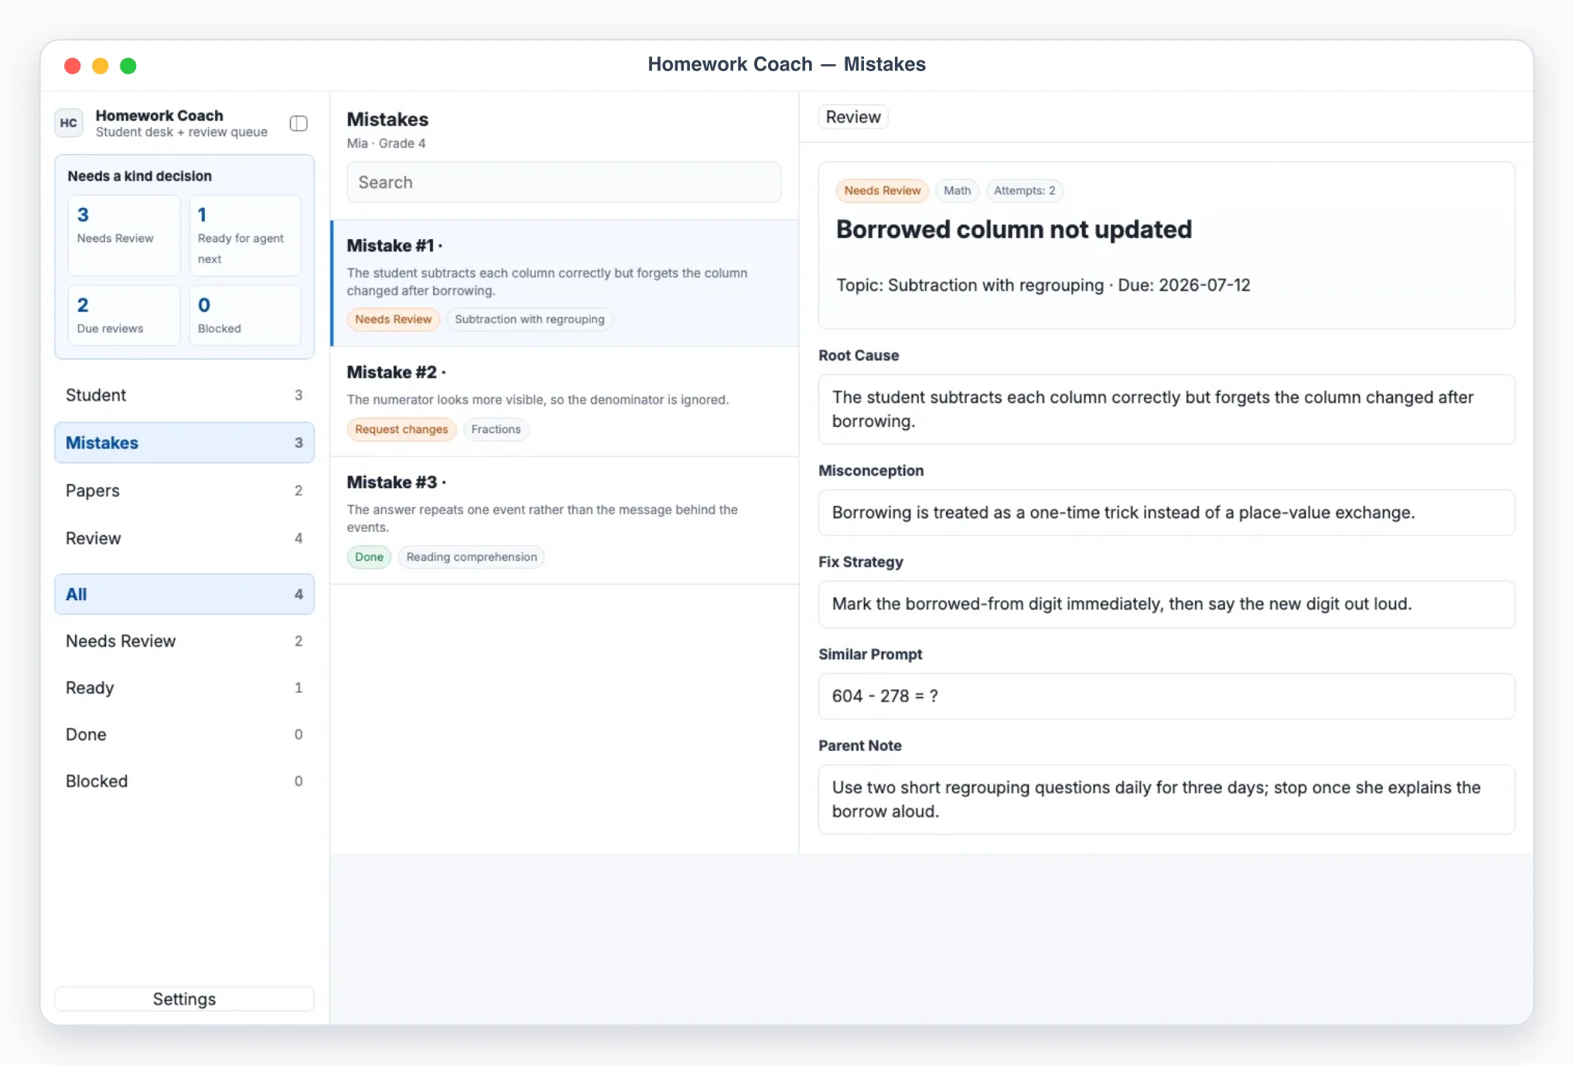Screen dimensions: 1574x1065
Task: Filter mistakes by Ready status
Action: (184, 688)
